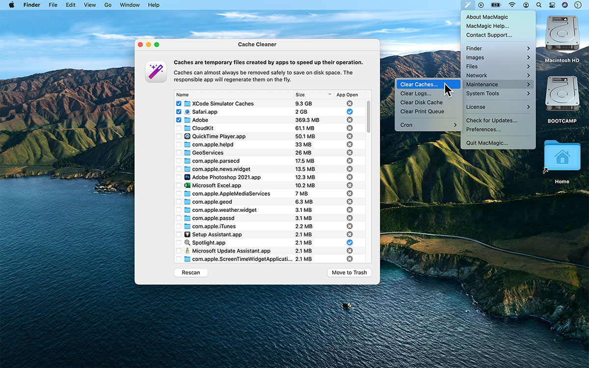
Task: Click the XCode Simulator Caches folder icon
Action: click(x=187, y=104)
